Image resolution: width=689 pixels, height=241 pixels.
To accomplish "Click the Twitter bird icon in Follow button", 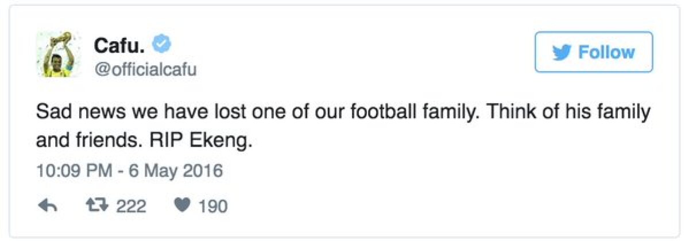I will point(562,52).
